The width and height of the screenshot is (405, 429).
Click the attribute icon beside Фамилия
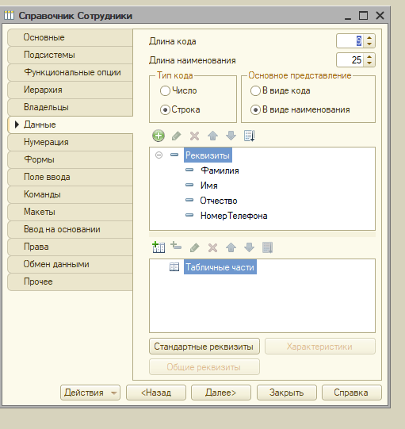pos(189,170)
